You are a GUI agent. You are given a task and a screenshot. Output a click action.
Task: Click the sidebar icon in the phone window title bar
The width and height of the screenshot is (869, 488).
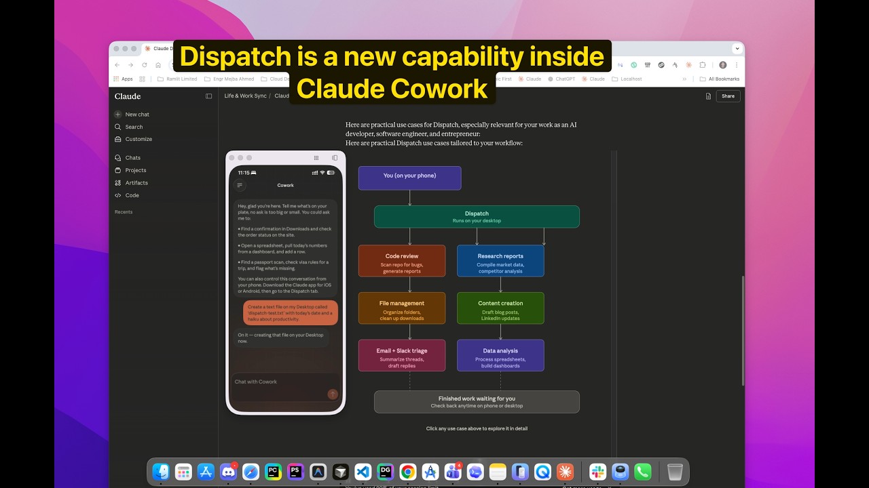335,157
